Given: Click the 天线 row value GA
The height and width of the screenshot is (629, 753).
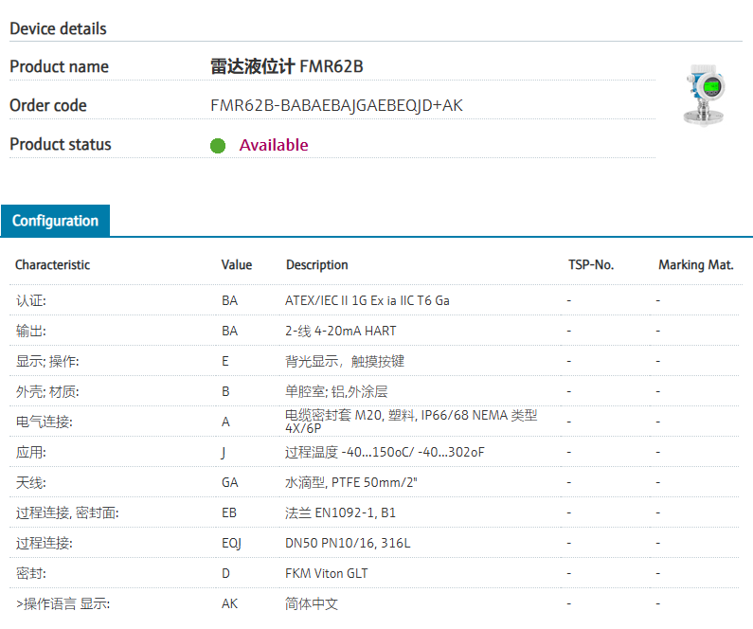Looking at the screenshot, I should 229,482.
